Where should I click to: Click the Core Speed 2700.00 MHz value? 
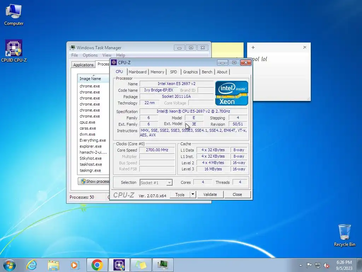pos(157,150)
